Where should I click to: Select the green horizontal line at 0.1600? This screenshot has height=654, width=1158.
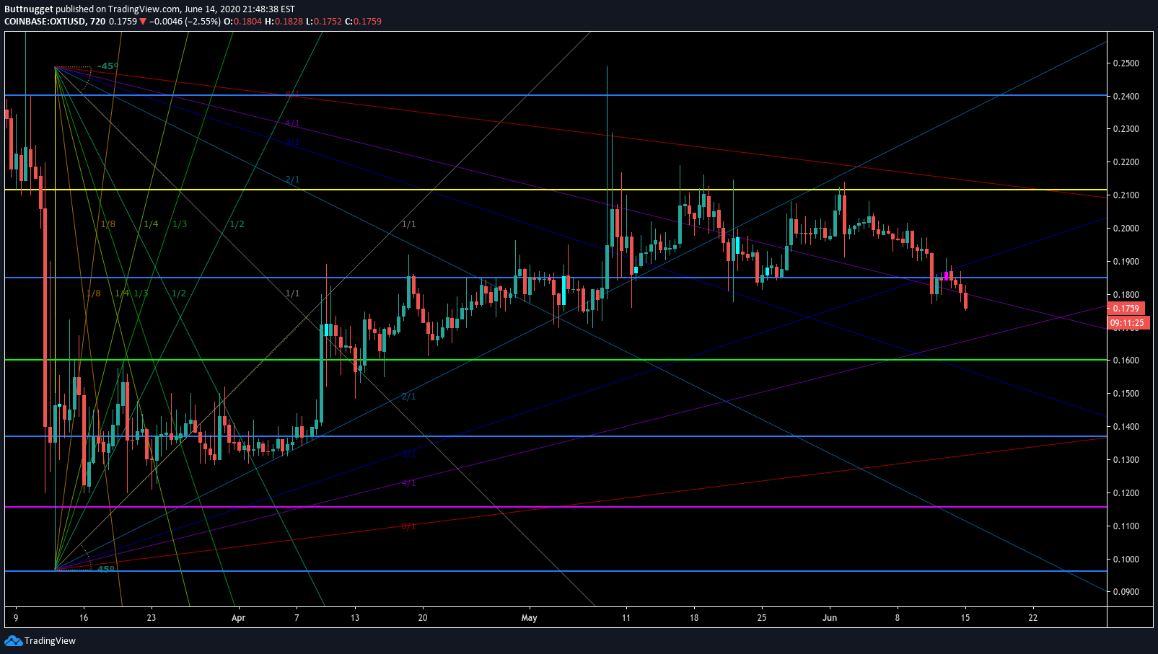(x=556, y=360)
